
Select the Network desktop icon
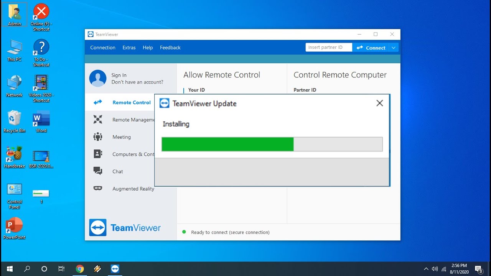[x=15, y=86]
